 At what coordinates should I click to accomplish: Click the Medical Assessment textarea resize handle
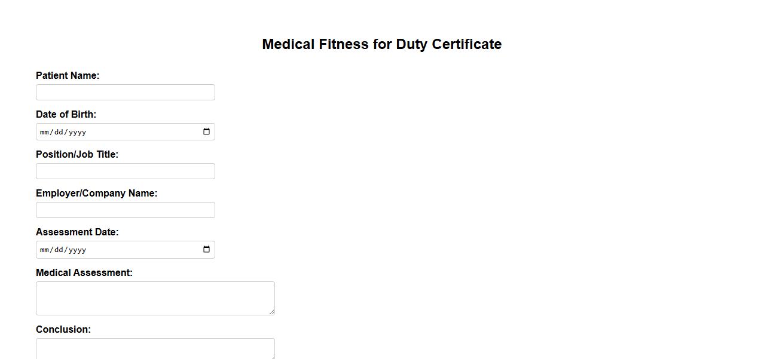(x=271, y=312)
